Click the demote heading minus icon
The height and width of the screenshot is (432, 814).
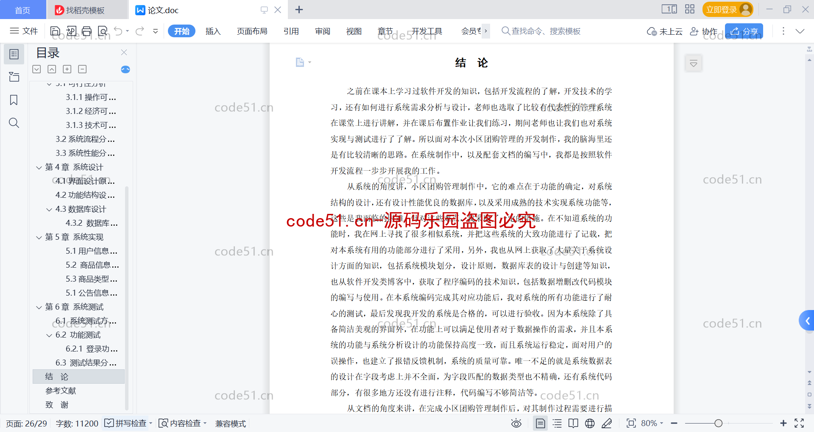click(82, 69)
